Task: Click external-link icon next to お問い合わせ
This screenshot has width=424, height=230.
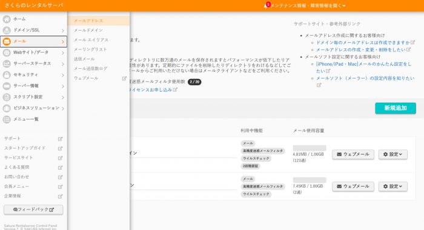Action: coord(60,177)
